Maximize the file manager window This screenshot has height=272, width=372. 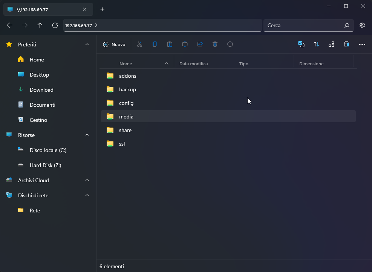point(346,6)
